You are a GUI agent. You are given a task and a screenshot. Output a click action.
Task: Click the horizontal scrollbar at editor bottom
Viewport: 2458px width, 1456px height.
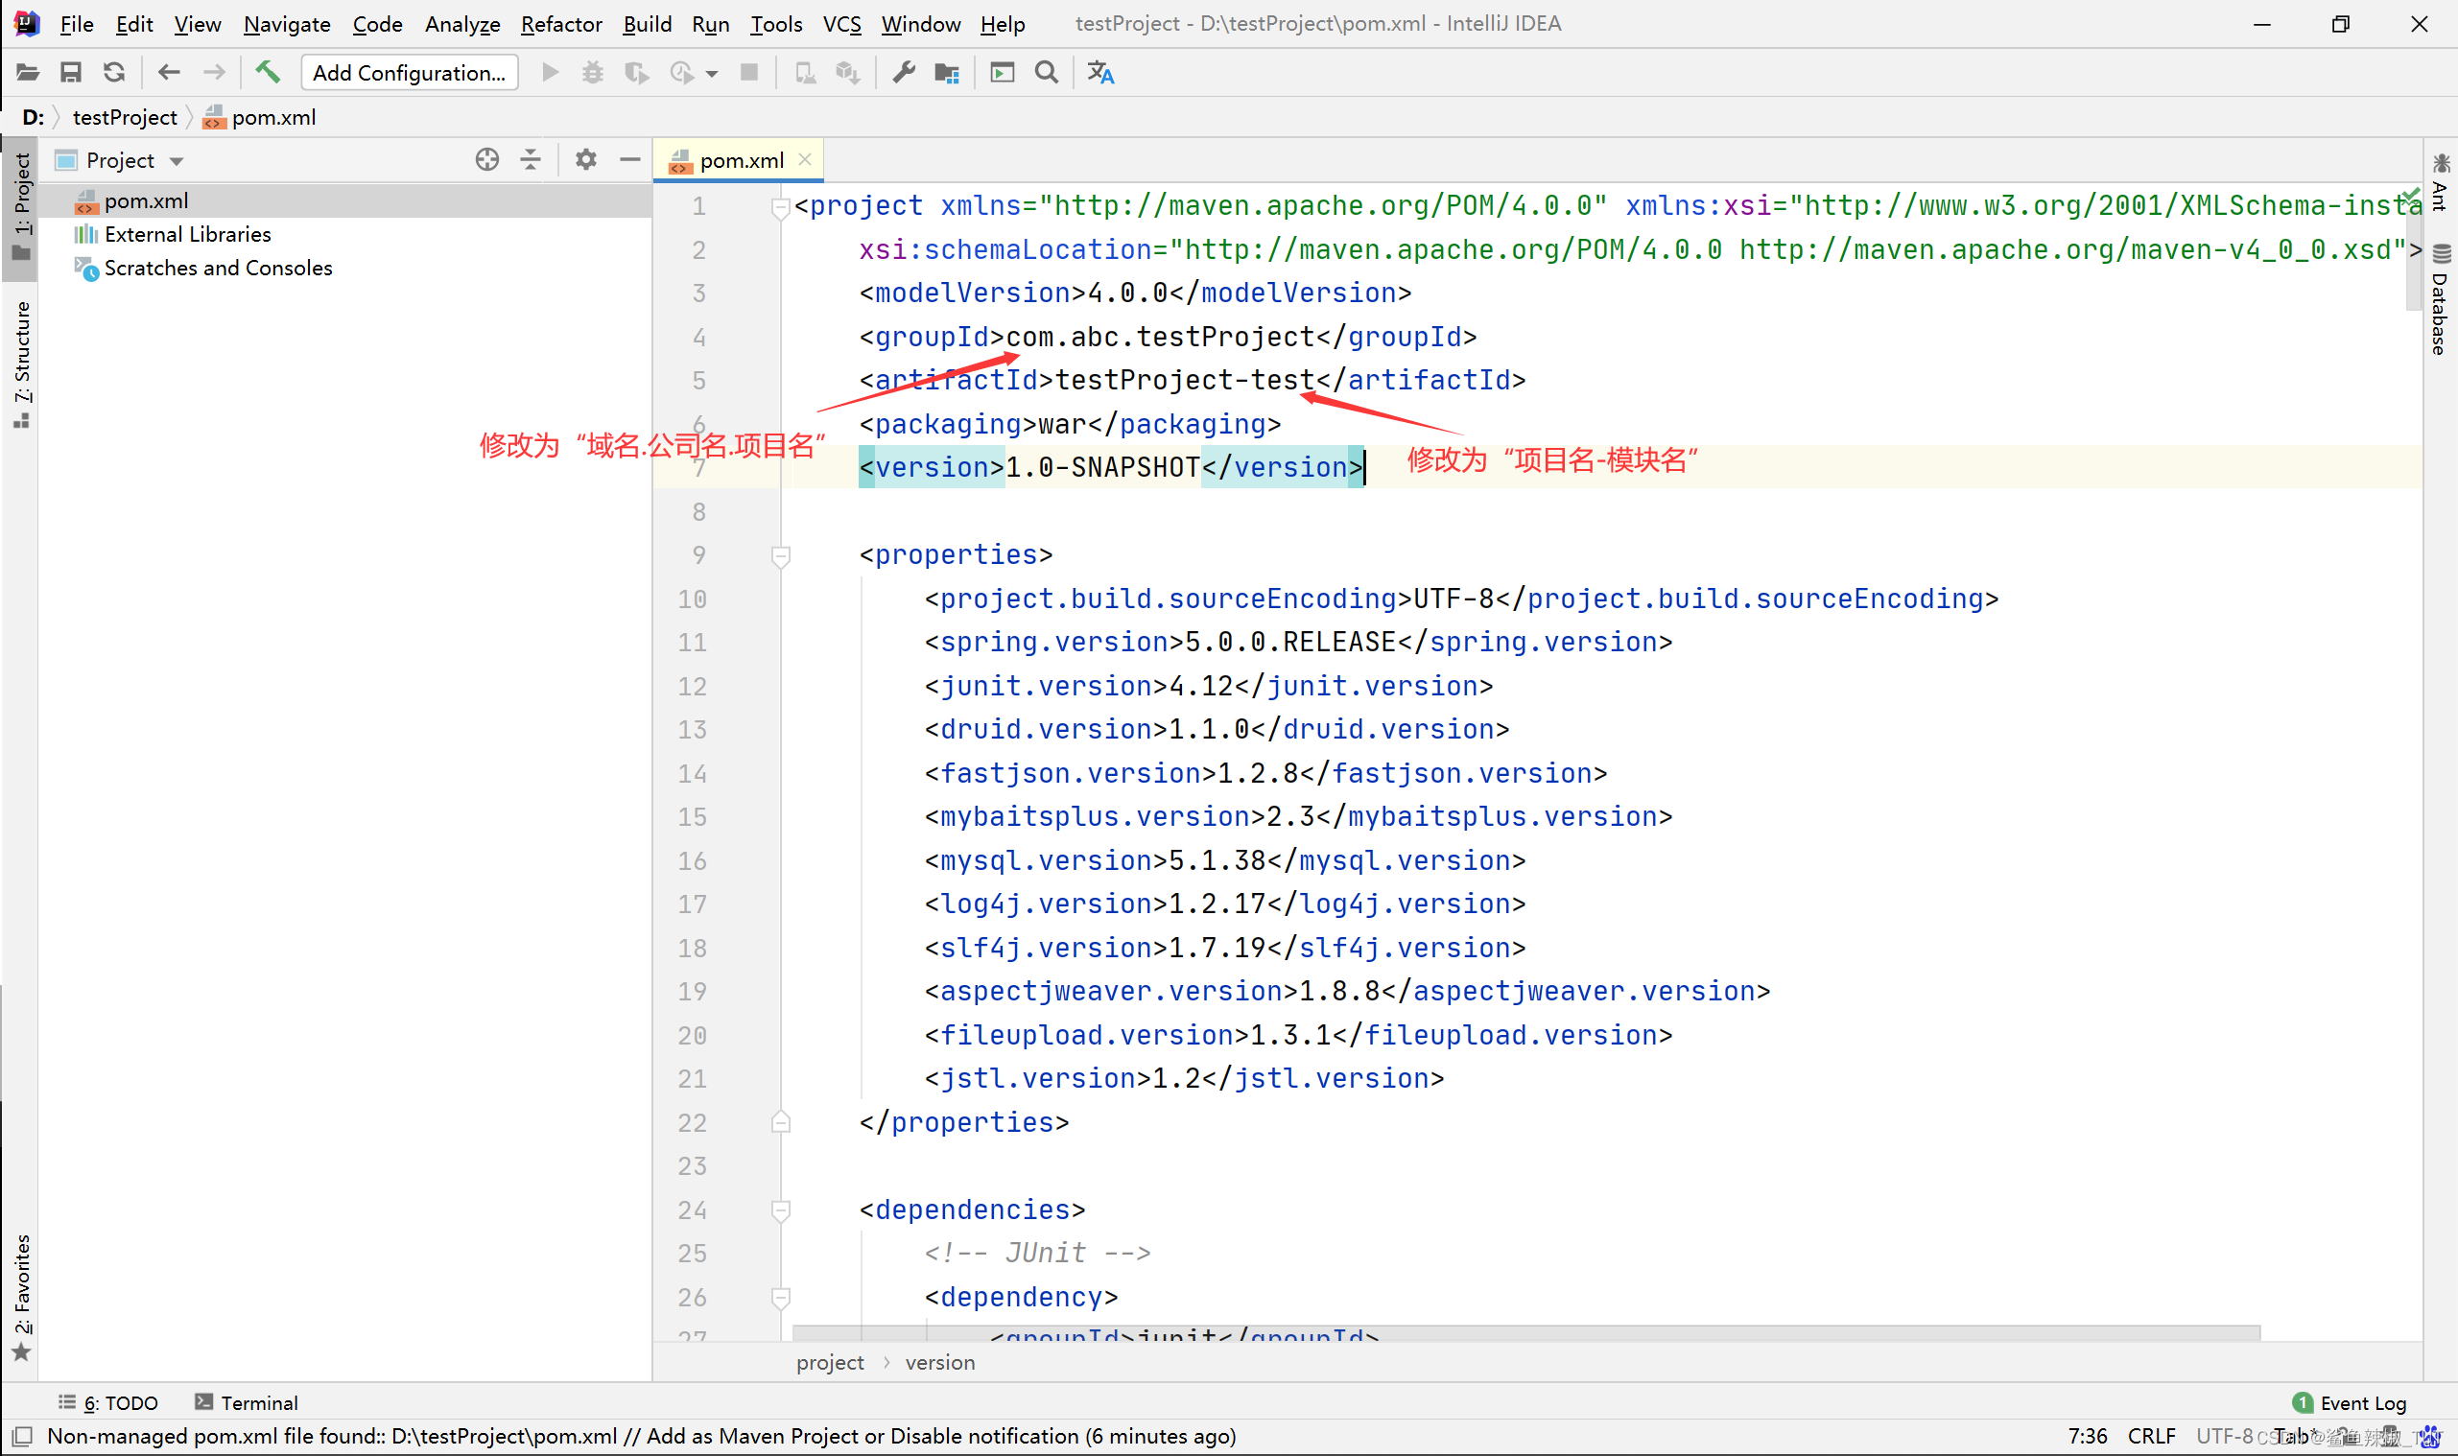(x=1525, y=1332)
